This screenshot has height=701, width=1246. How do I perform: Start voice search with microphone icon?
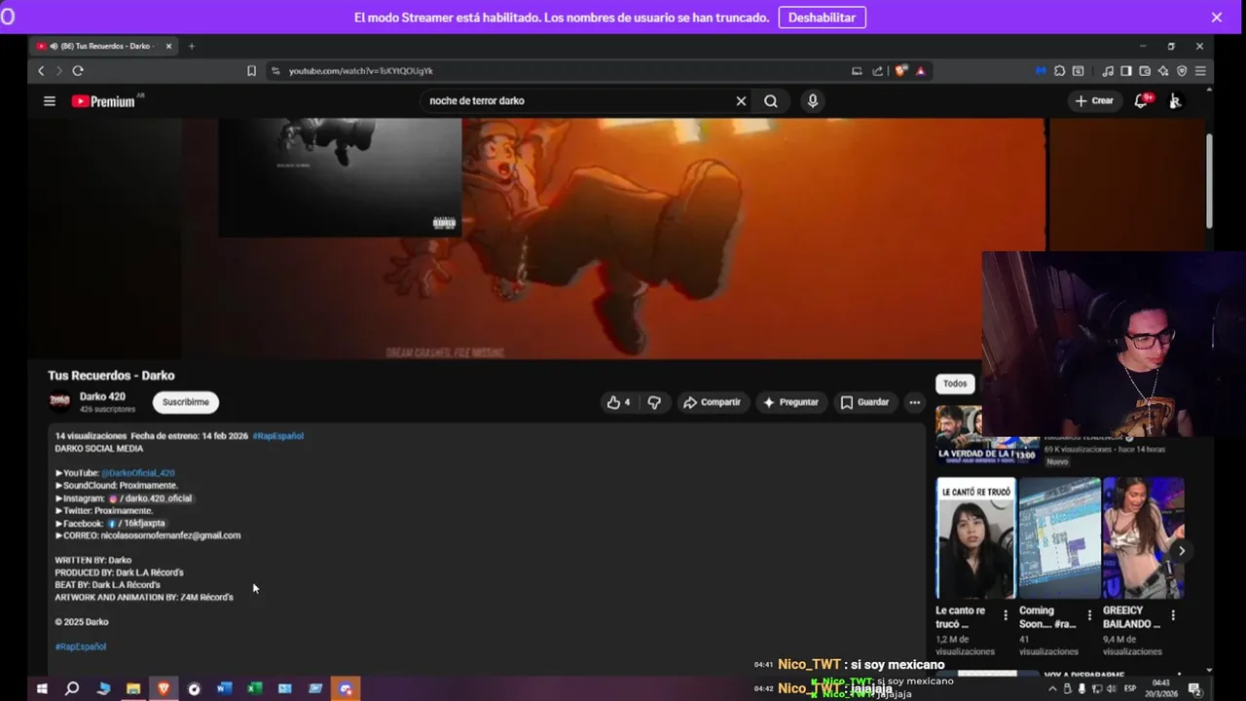point(813,101)
